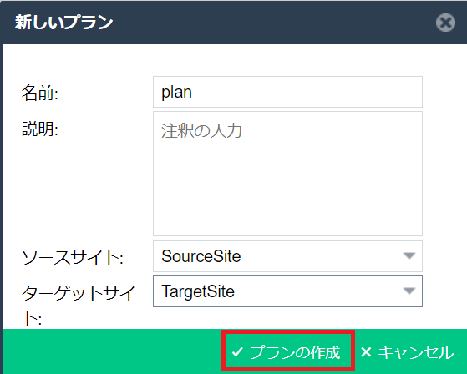Click the SourceSite dropdown arrow
The width and height of the screenshot is (467, 374).
point(409,256)
